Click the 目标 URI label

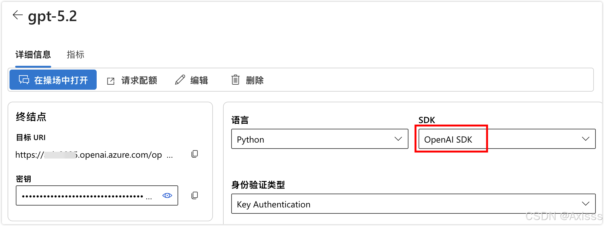coord(31,138)
